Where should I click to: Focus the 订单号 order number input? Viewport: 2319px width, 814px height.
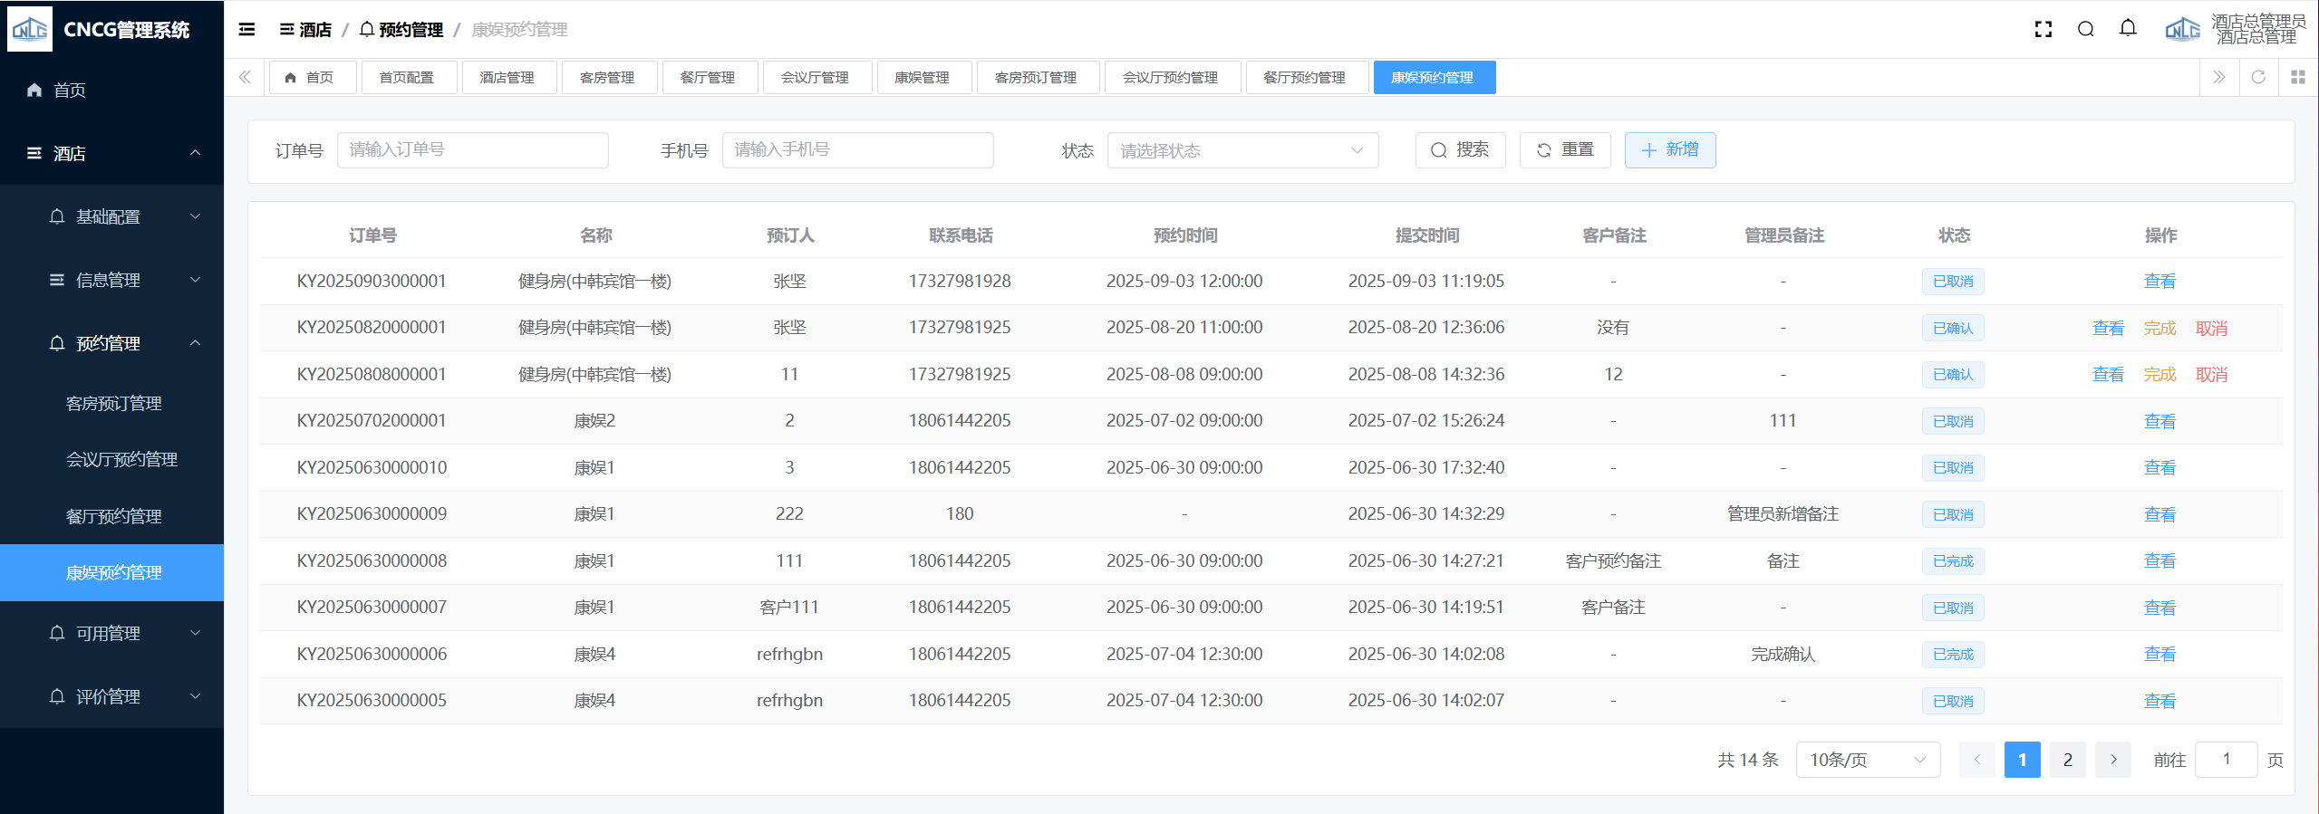(x=472, y=150)
